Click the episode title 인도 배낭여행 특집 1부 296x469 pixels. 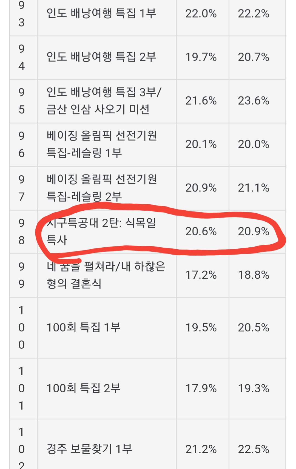[101, 13]
